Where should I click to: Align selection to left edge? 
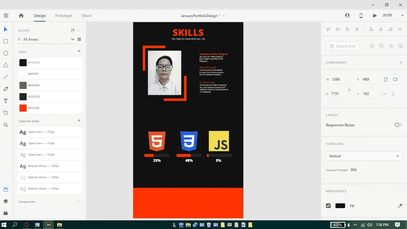click(371, 29)
